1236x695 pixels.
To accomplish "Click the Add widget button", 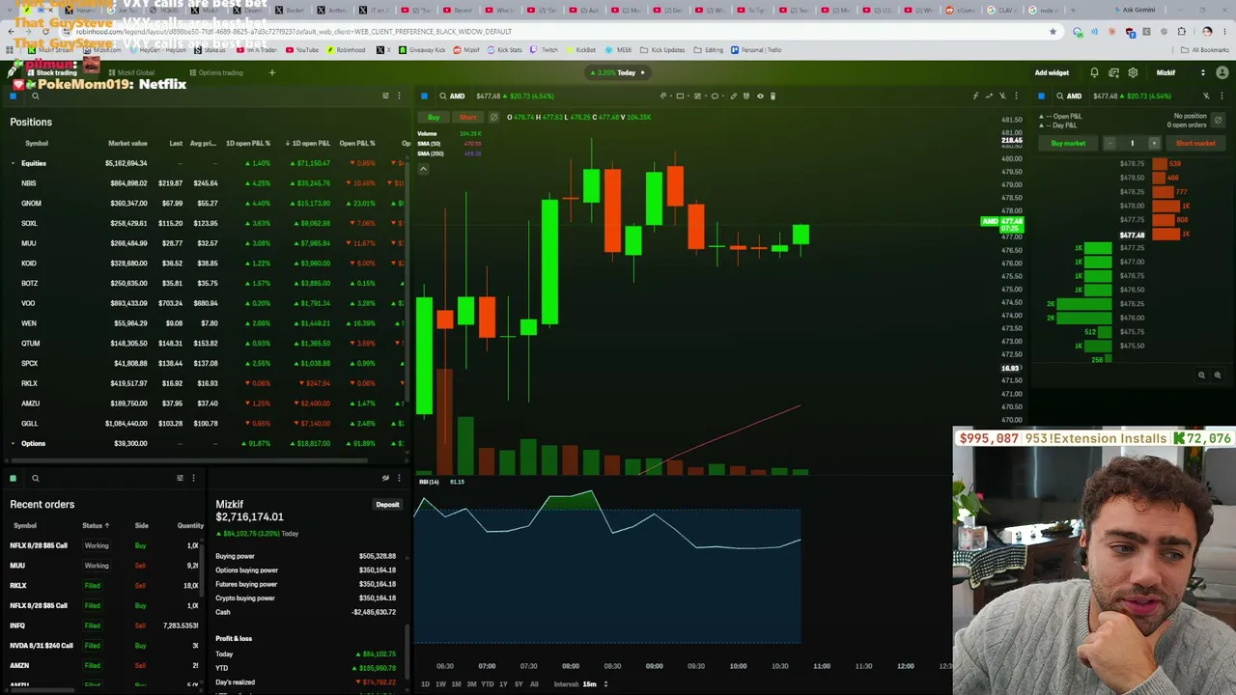I will [x=1052, y=72].
